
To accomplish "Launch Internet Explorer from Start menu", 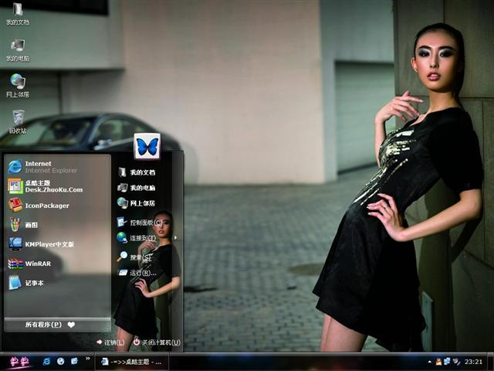I will (57, 167).
